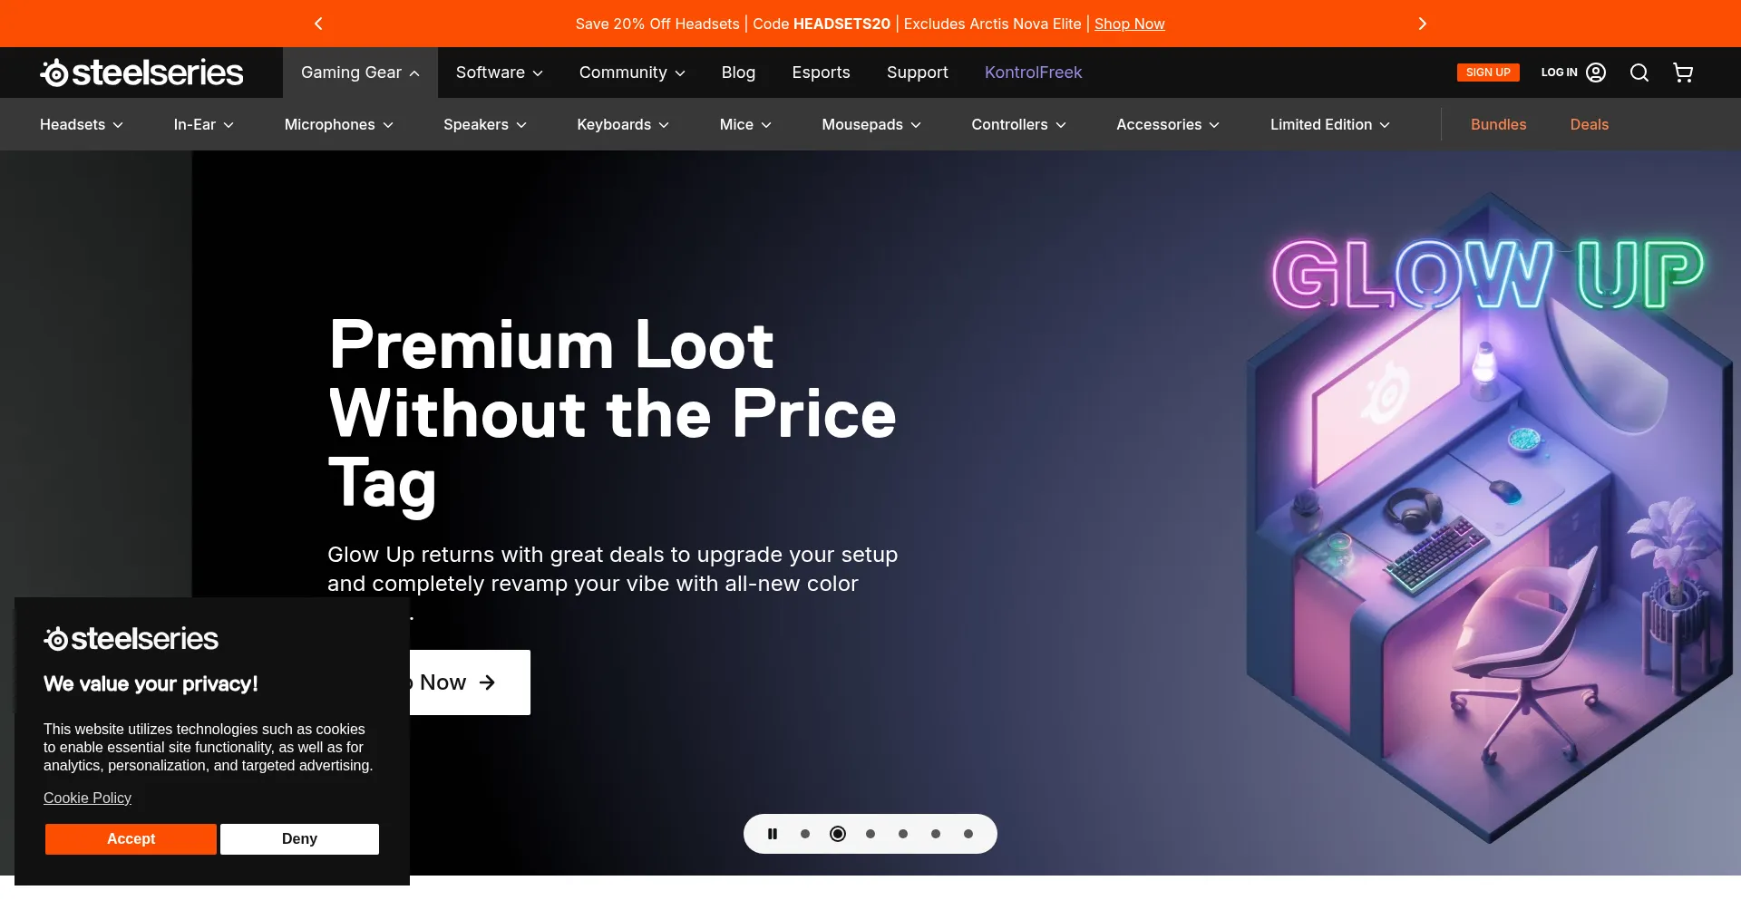Expand the Keyboards category menu
This screenshot has width=1741, height=900.
coord(623,124)
